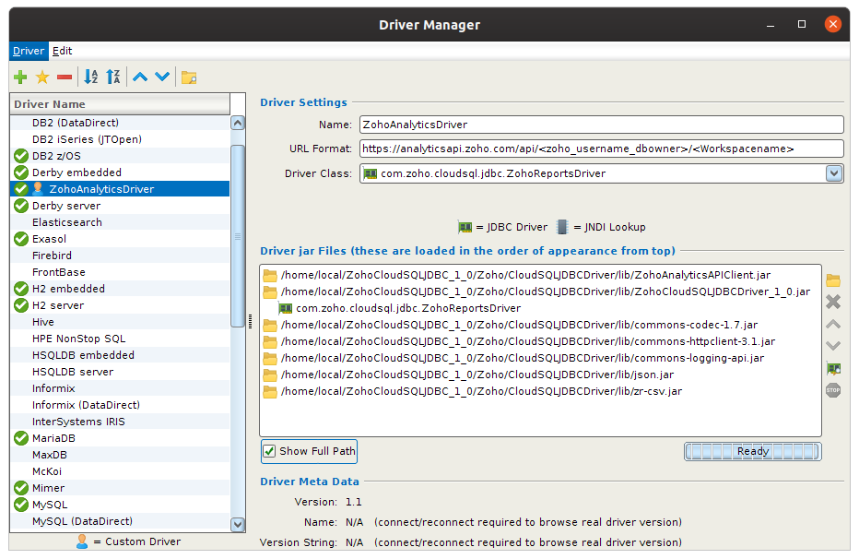Click the green plus add driver icon

tap(20, 77)
